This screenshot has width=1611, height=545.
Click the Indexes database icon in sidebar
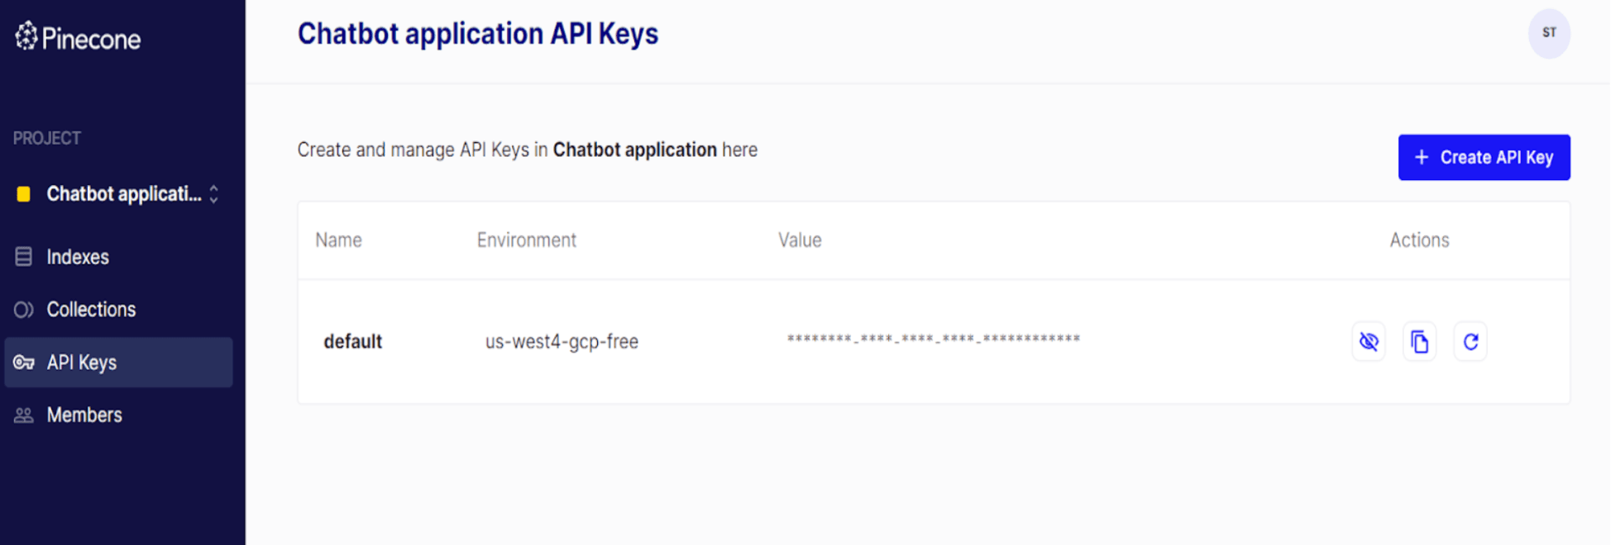pos(24,257)
